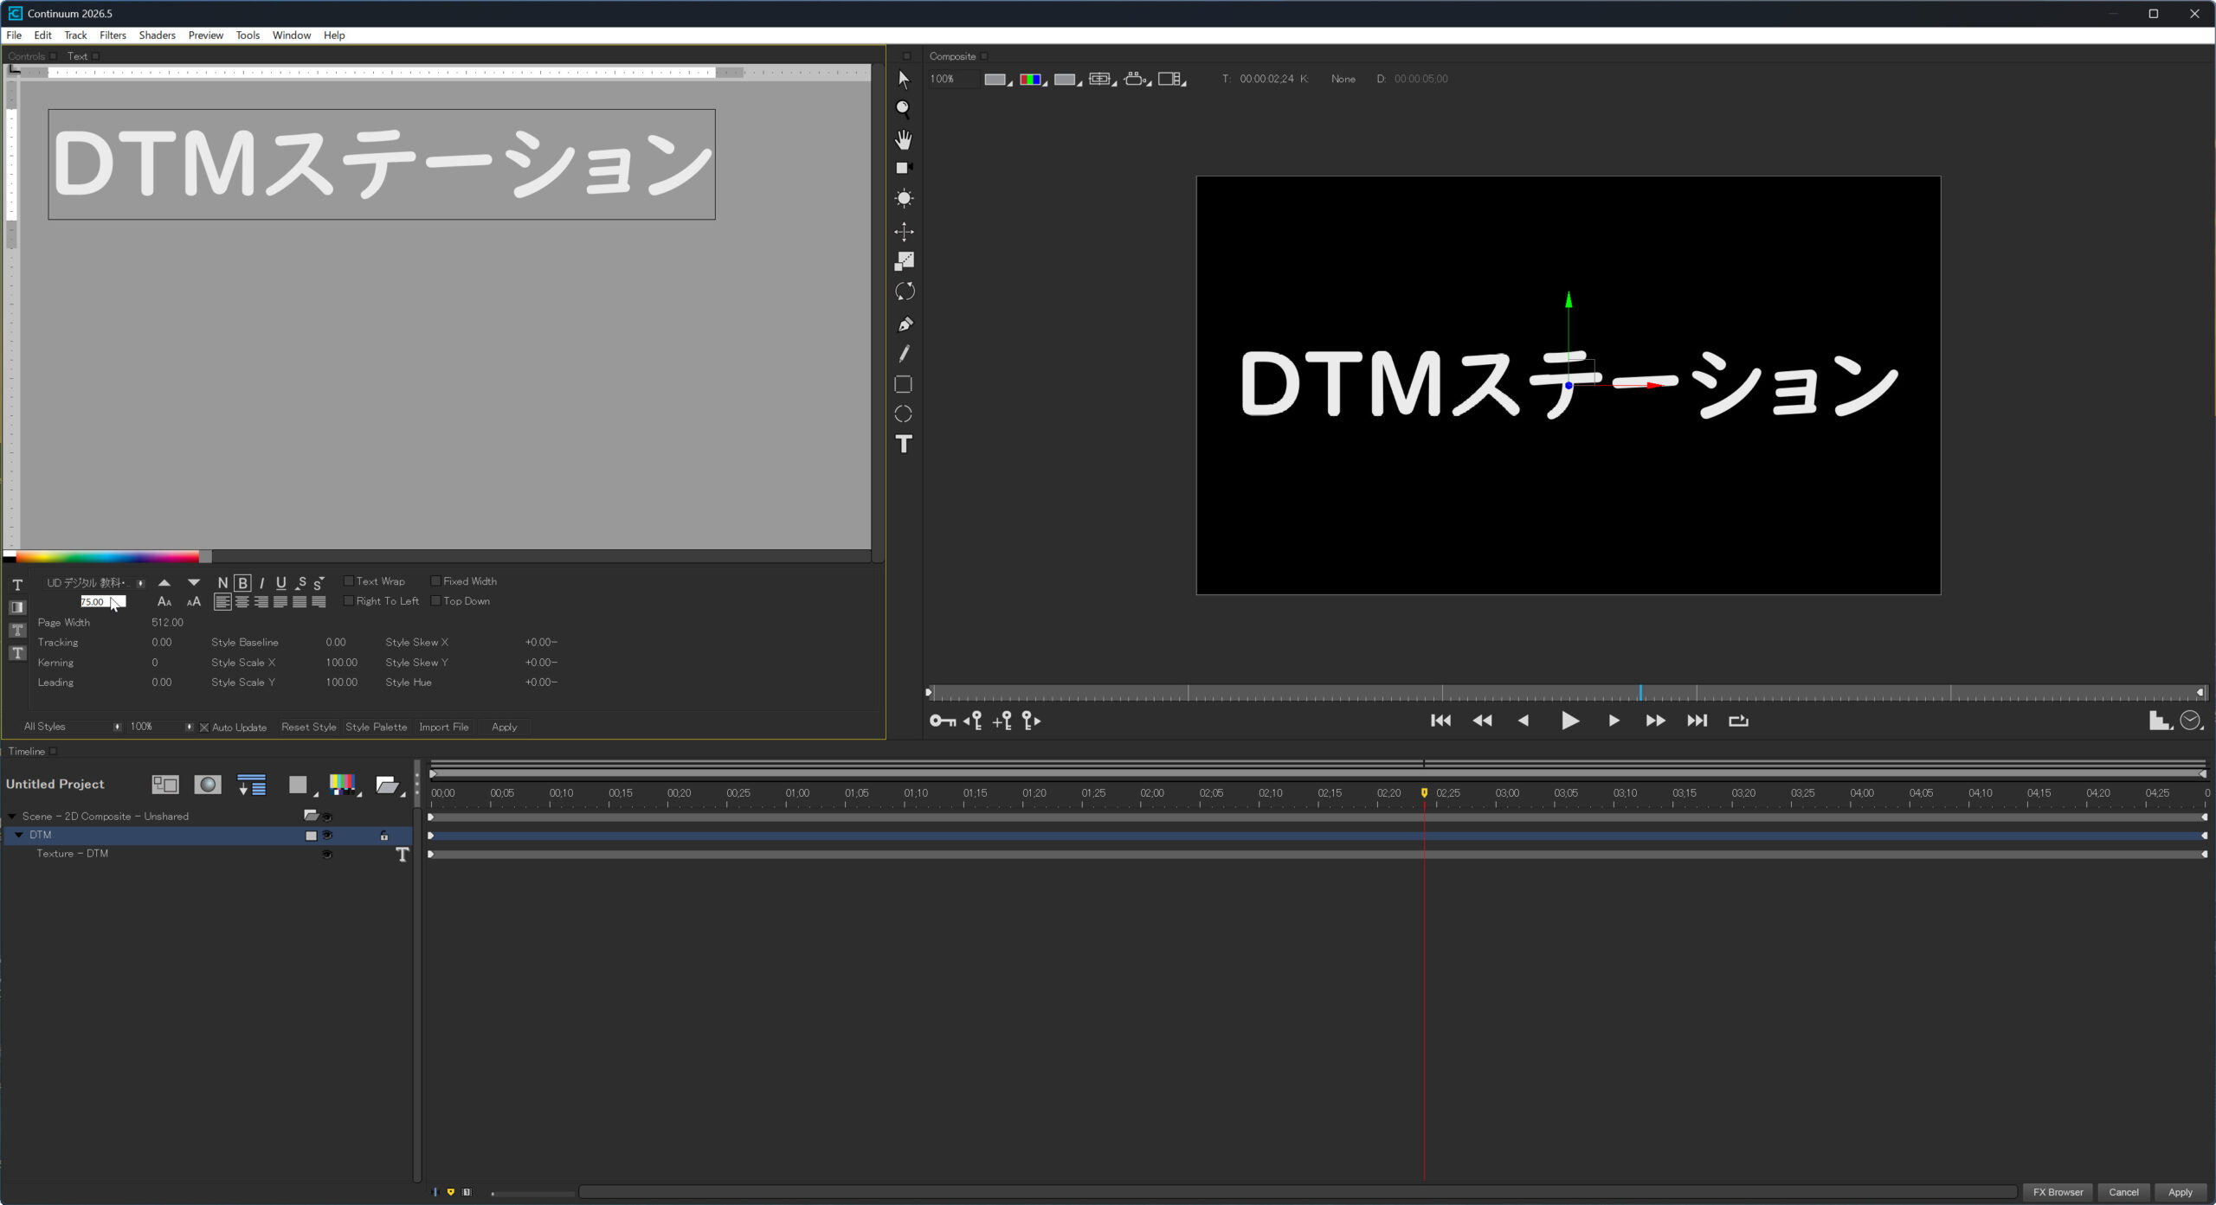Select the pencil line tool
This screenshot has height=1205, width=2216.
[904, 354]
